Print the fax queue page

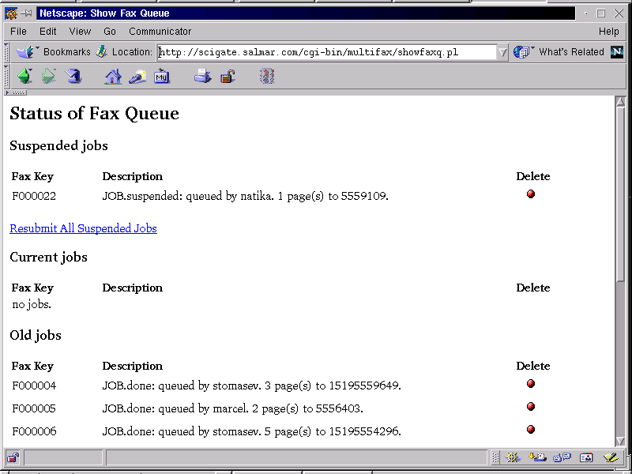[x=203, y=77]
